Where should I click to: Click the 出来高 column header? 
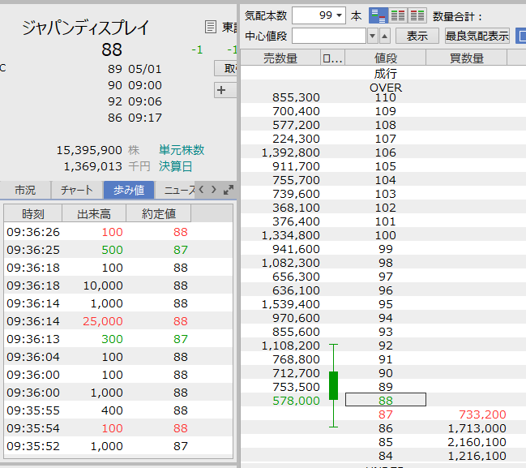point(94,213)
